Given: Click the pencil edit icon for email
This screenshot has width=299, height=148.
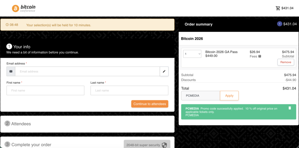Looking at the screenshot, I should [164, 71].
